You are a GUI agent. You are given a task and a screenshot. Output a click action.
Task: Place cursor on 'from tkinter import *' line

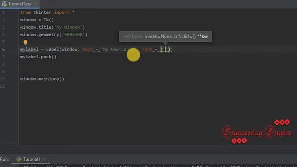tap(47, 13)
